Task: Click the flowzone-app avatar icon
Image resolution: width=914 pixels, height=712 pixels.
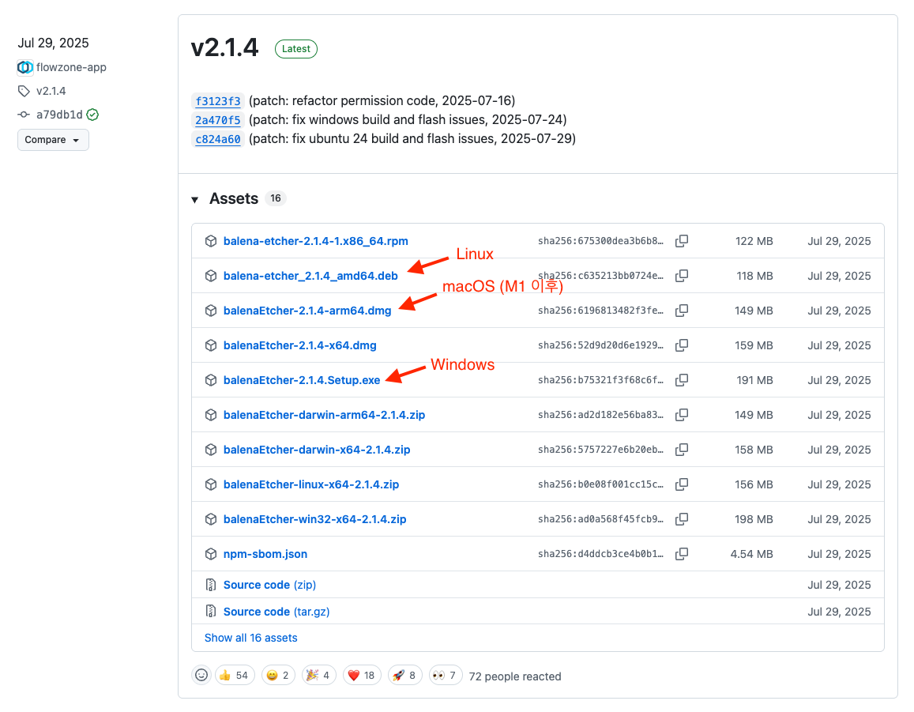Action: pos(24,68)
